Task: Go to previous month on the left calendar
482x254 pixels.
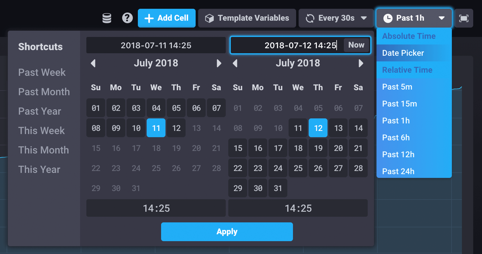Action: (x=93, y=63)
